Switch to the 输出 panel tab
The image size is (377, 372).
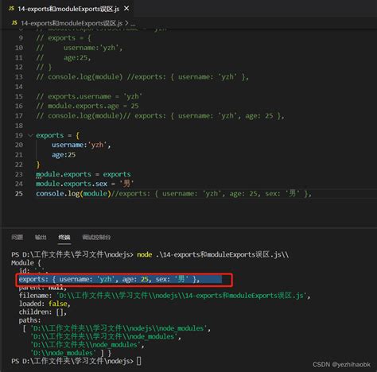pos(41,237)
